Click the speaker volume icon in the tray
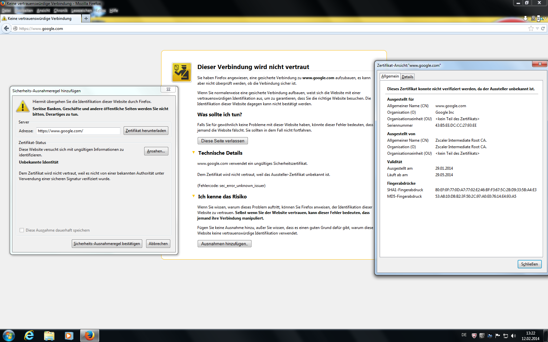548x342 pixels. tap(513, 336)
